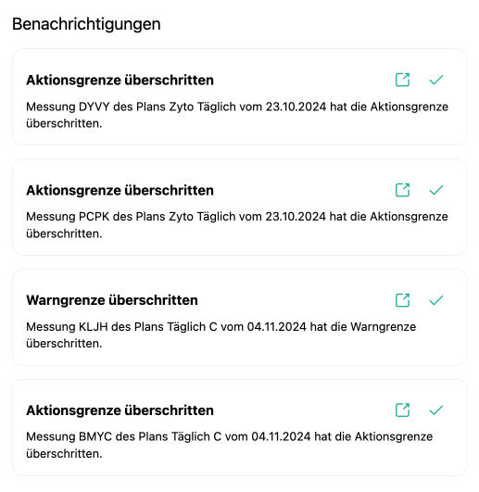The height and width of the screenshot is (492, 479).
Task: Open the KLJH measurement via external link icon
Action: [402, 300]
